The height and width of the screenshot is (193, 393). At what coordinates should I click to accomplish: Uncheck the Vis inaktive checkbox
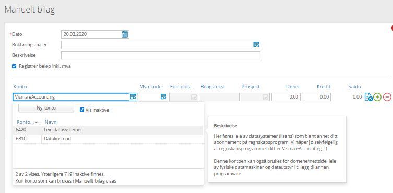(x=82, y=110)
